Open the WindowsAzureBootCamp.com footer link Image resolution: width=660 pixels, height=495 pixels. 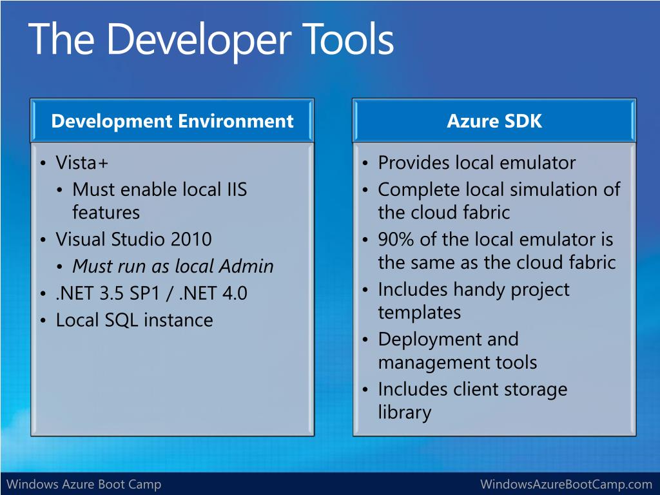point(566,484)
